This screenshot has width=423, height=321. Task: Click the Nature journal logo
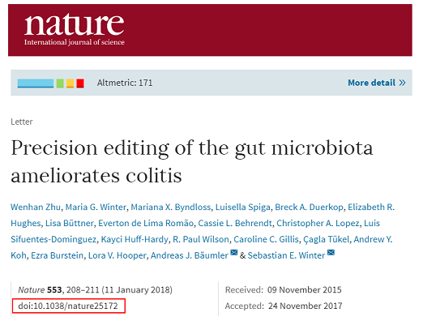pos(75,29)
